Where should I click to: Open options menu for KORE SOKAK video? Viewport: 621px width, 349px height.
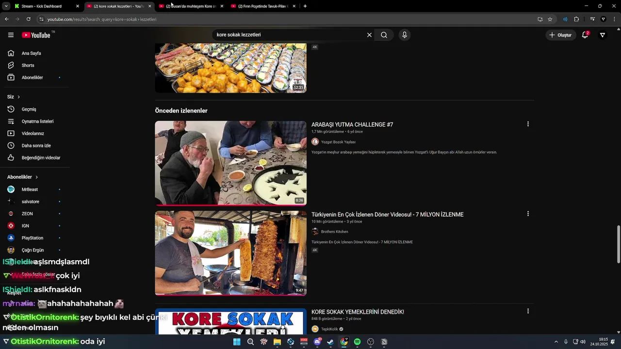click(x=528, y=311)
